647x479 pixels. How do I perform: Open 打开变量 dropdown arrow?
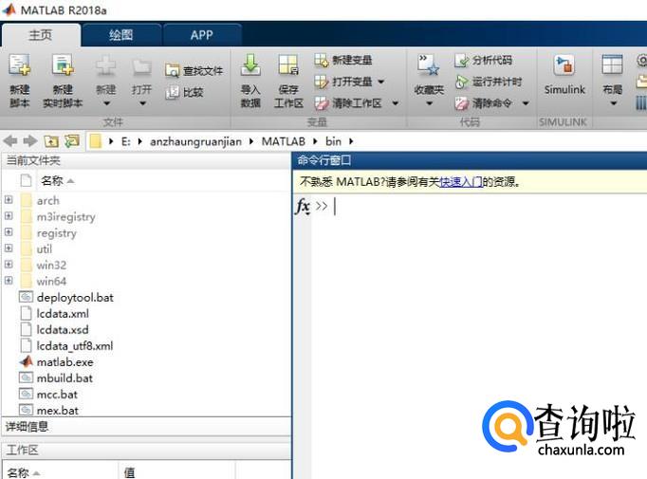380,82
